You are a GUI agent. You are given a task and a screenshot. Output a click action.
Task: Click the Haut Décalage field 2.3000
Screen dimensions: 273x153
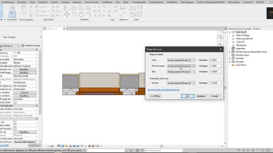[215, 60]
